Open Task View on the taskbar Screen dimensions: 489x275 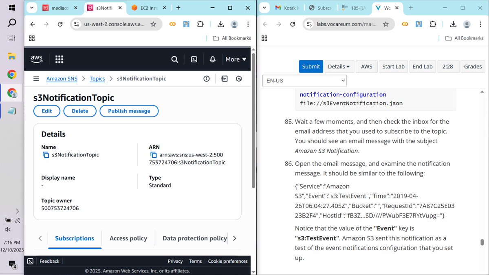[x=12, y=38]
